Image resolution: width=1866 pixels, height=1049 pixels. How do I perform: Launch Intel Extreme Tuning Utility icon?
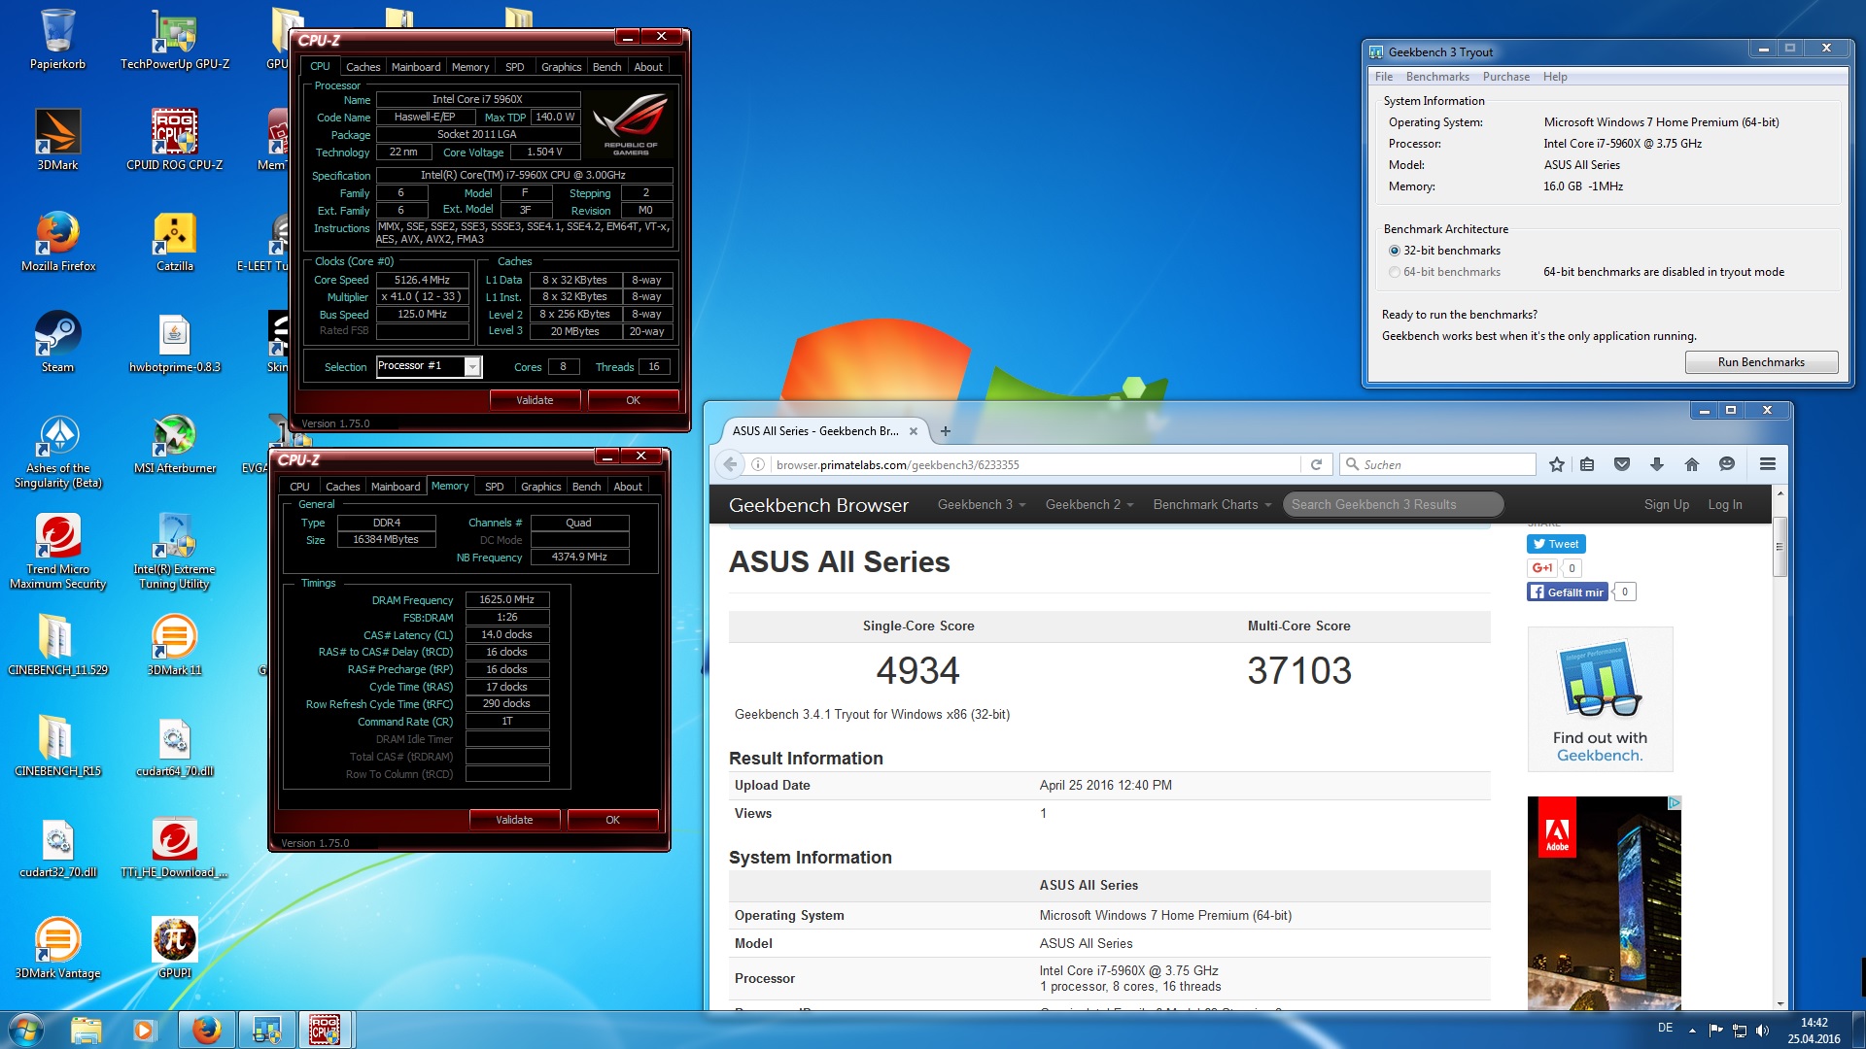tap(175, 552)
